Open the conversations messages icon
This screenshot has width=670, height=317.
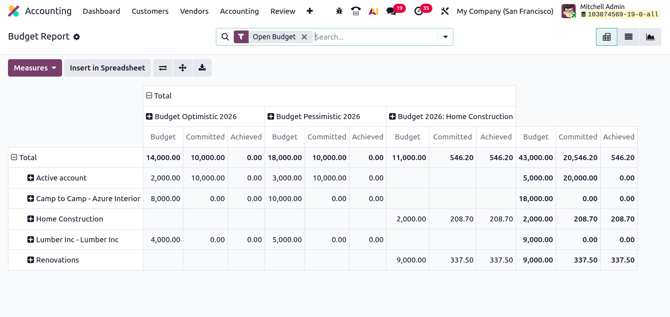coord(391,11)
